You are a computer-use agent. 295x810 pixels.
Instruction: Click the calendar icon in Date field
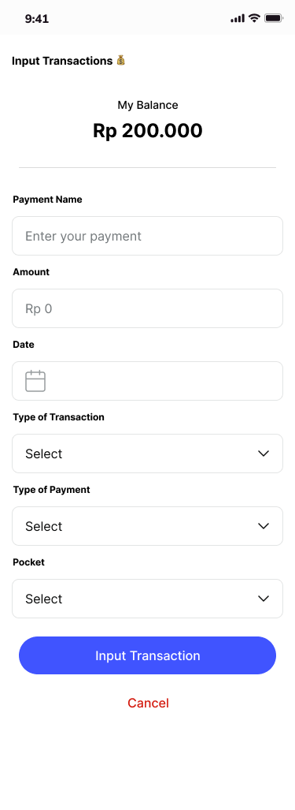tap(35, 381)
